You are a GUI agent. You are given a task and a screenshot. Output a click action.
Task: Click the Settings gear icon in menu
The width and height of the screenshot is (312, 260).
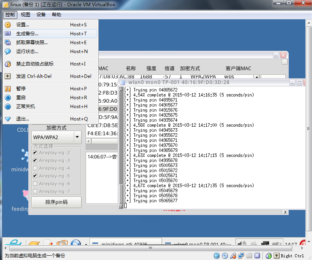click(8, 25)
